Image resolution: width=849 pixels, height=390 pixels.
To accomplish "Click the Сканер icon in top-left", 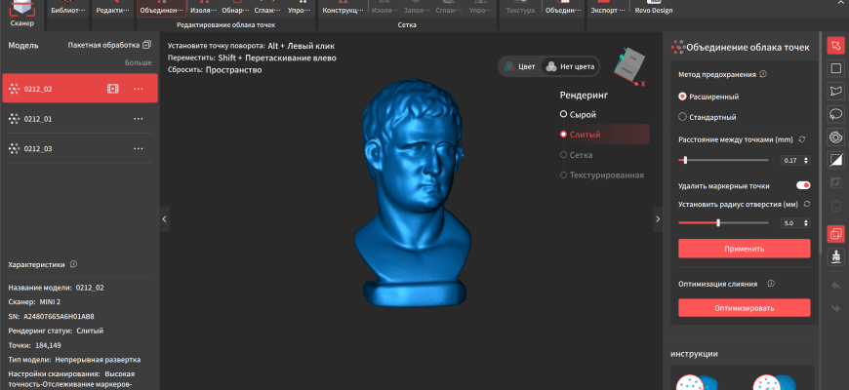I will coord(21,14).
